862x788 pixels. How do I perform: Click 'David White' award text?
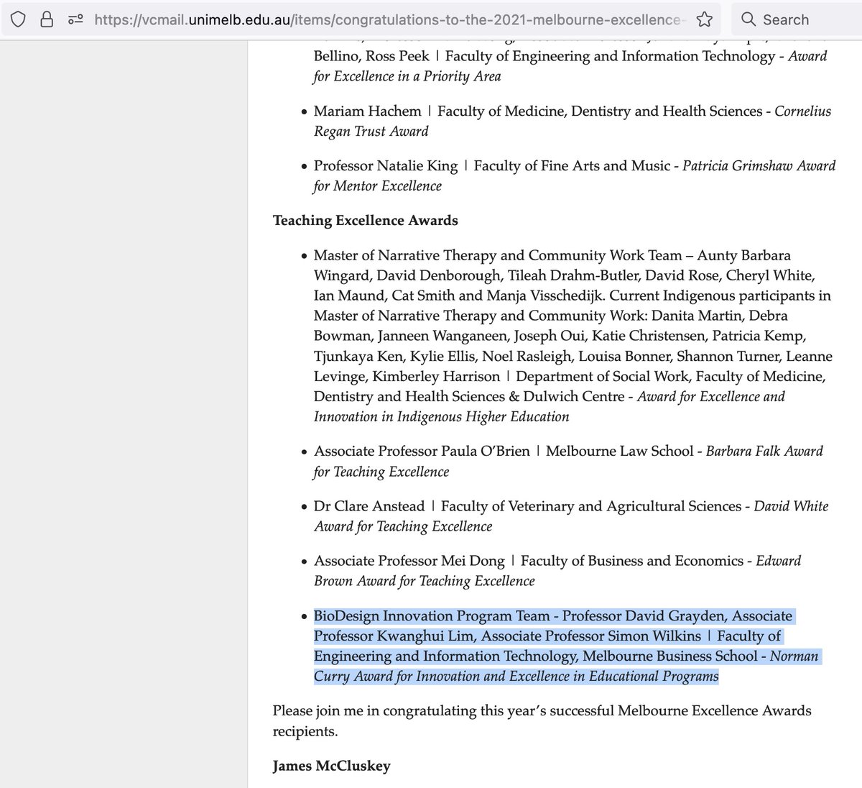pos(791,506)
